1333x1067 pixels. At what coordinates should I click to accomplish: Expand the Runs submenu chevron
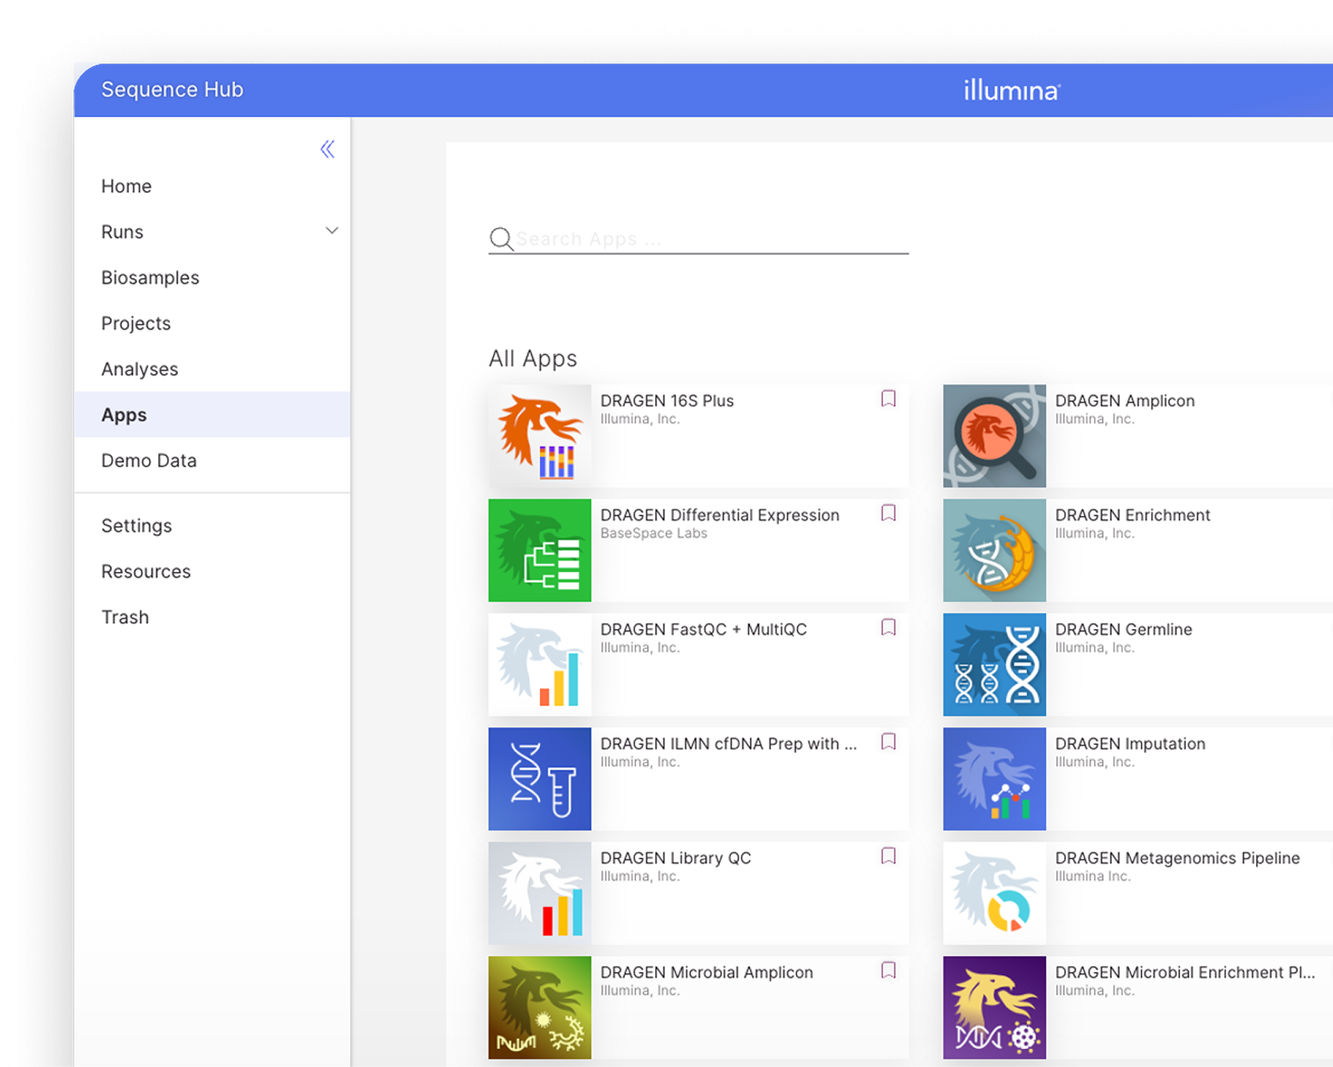[332, 231]
